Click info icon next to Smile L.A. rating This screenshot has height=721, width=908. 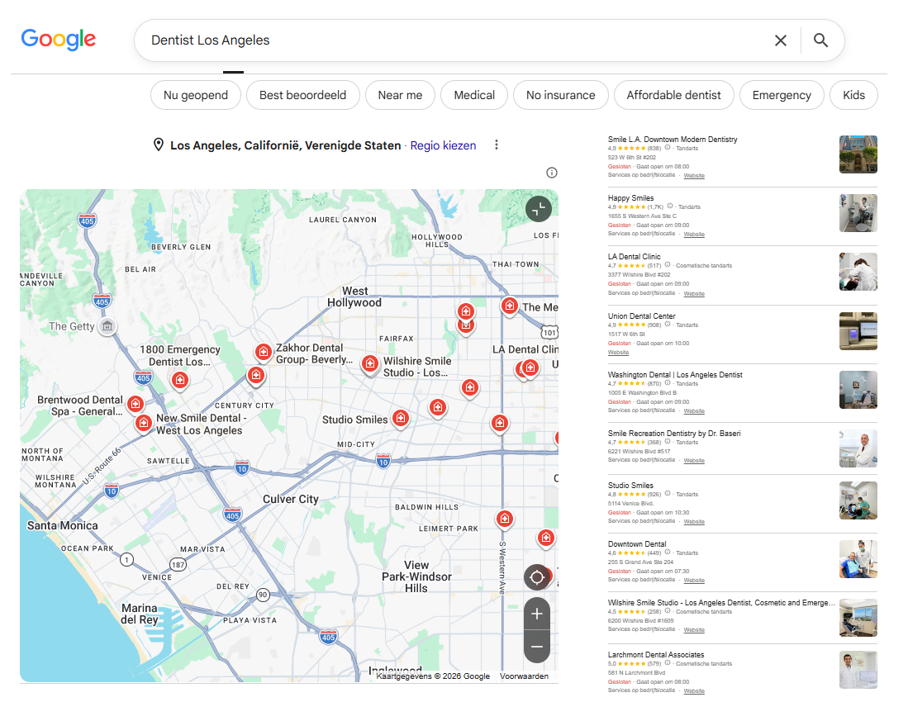click(668, 148)
